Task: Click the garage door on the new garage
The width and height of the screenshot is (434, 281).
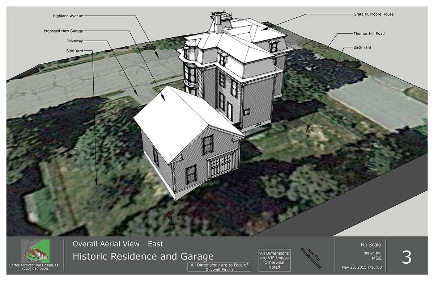Action: 221,165
